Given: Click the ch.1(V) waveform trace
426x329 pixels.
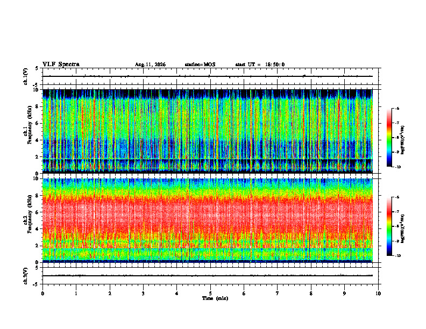Looking at the screenshot, I should pyautogui.click(x=208, y=76).
